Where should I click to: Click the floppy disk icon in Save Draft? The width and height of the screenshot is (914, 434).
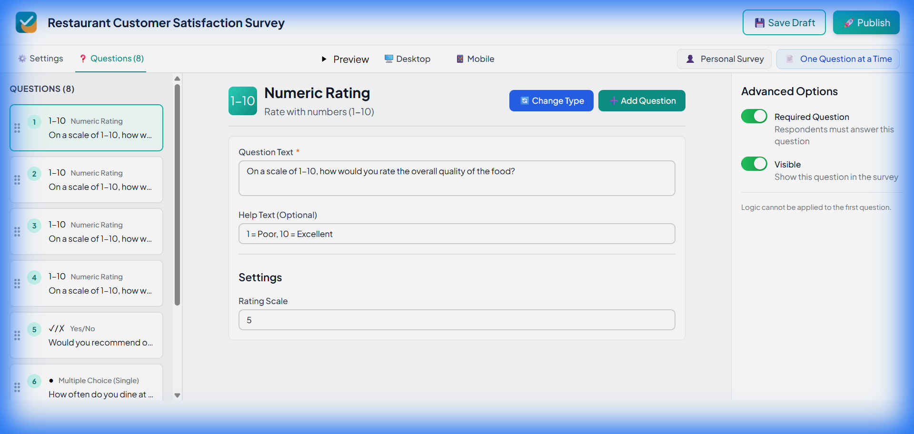pyautogui.click(x=760, y=22)
